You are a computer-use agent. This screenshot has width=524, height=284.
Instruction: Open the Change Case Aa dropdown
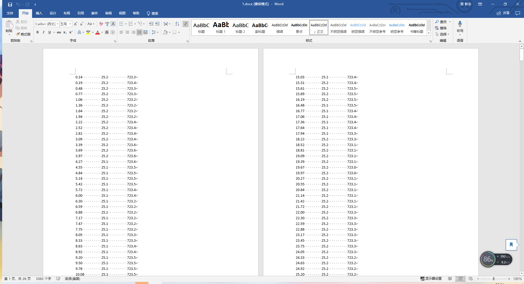[x=91, y=24]
